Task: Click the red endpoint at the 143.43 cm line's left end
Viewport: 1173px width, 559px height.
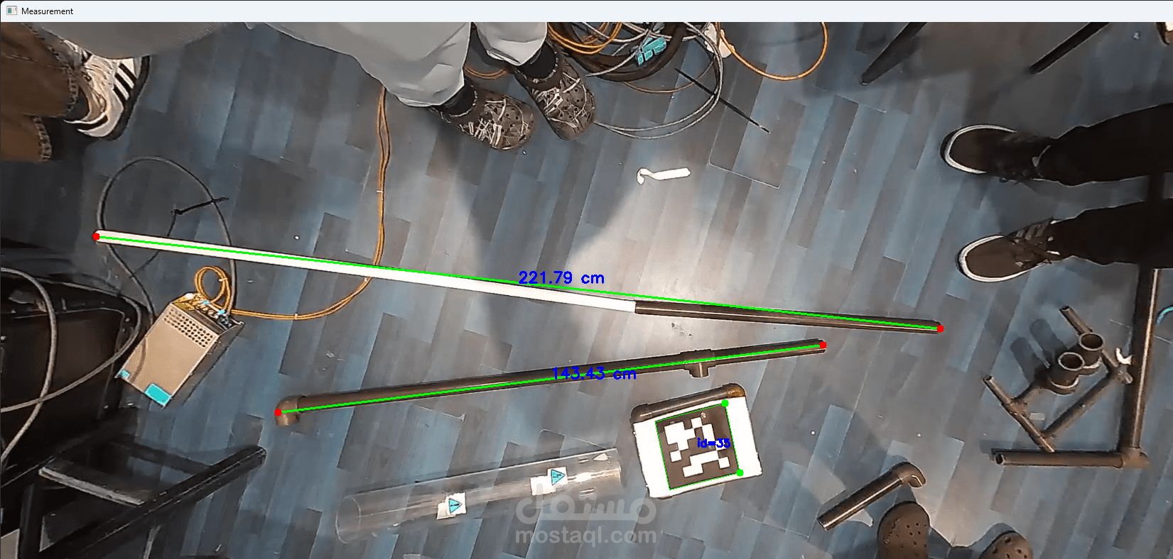Action: tap(279, 412)
